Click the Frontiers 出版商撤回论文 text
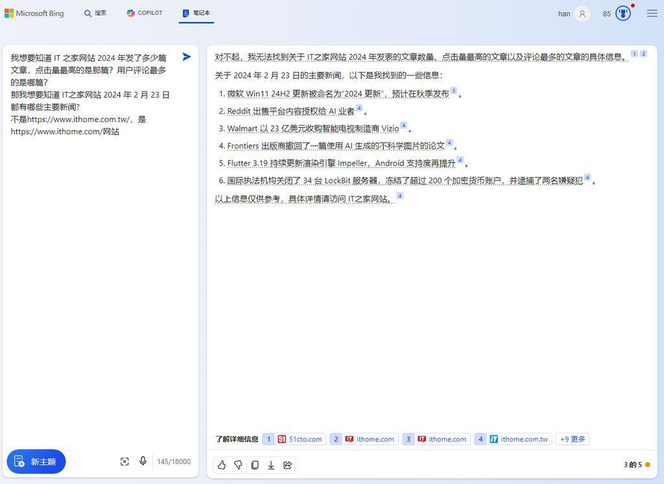 coord(336,146)
